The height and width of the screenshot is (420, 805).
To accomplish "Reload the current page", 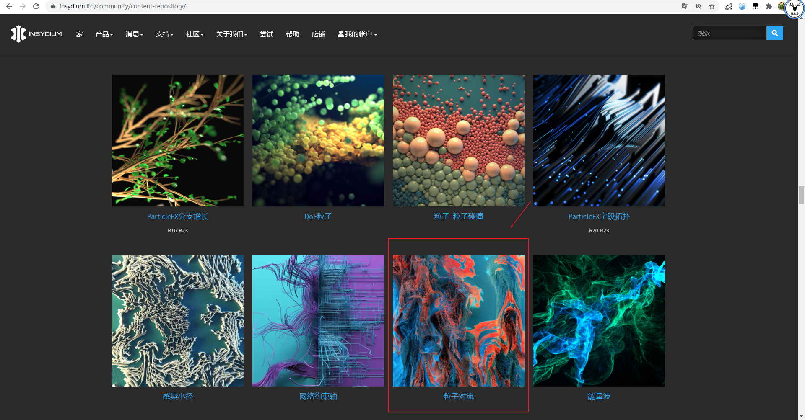I will 36,6.
